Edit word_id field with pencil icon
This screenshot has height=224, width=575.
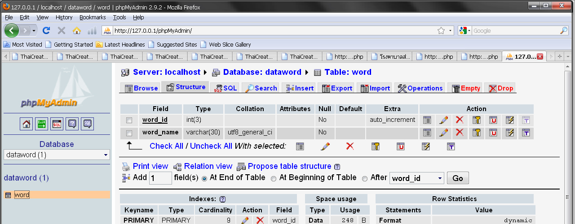(443, 120)
